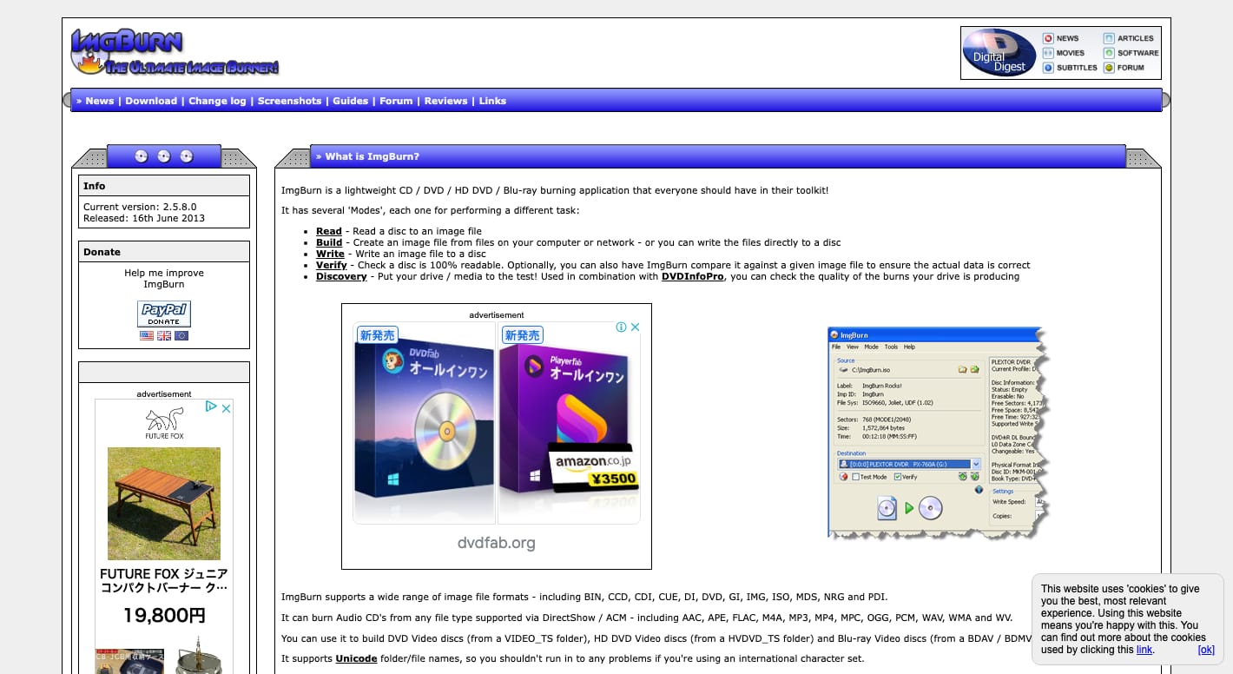Follow the Build mode link
This screenshot has height=674, width=1233.
[x=329, y=242]
